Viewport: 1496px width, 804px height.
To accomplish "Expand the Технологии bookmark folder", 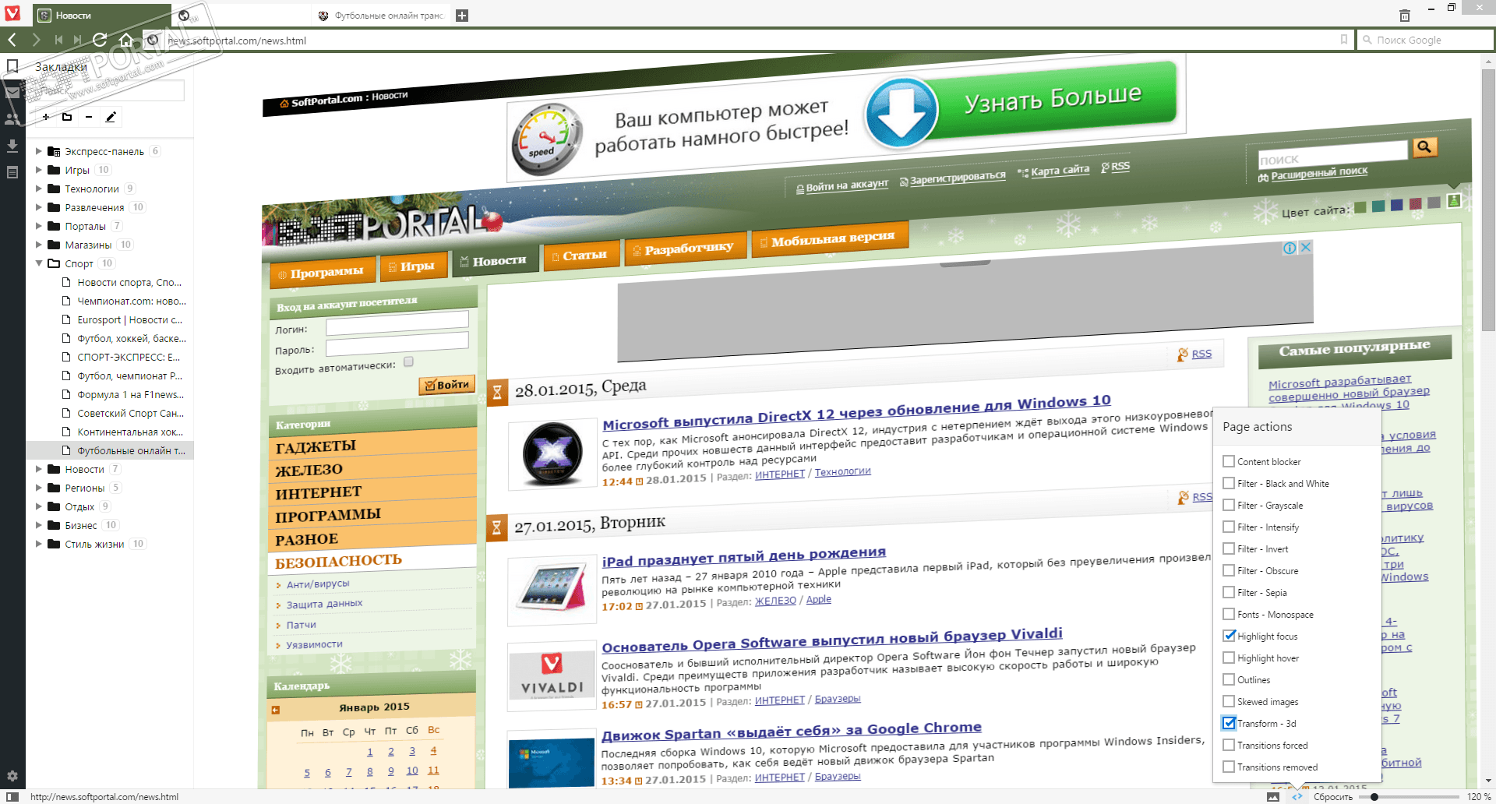I will tap(39, 189).
